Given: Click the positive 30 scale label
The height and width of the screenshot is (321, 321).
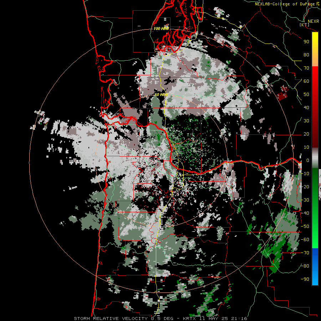Looking at the screenshot, I should (x=306, y=121).
